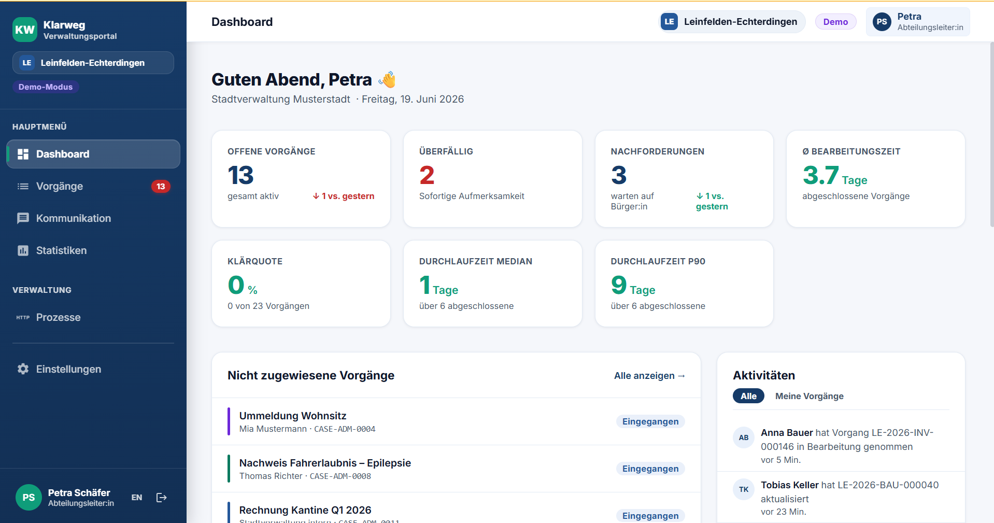Viewport: 994px width, 523px height.
Task: Open the Statistiken menu item
Action: [93, 250]
